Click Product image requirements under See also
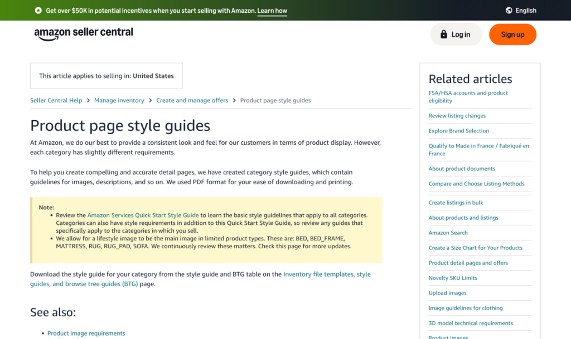Image resolution: width=571 pixels, height=339 pixels. pyautogui.click(x=86, y=333)
